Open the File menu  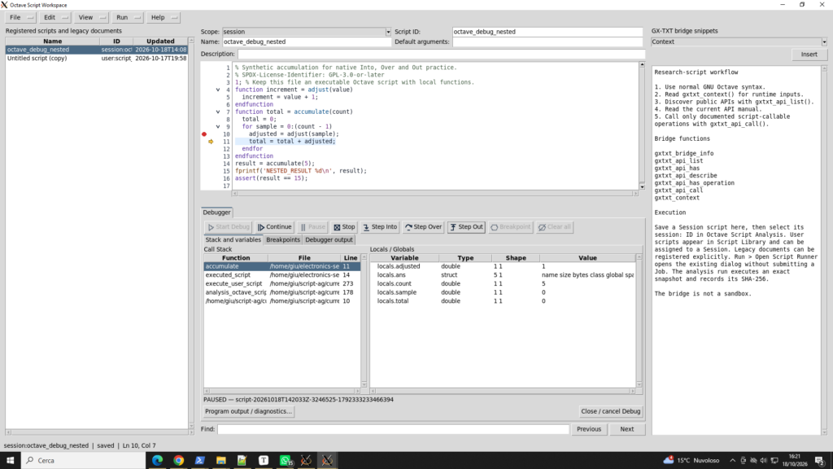tap(21, 18)
